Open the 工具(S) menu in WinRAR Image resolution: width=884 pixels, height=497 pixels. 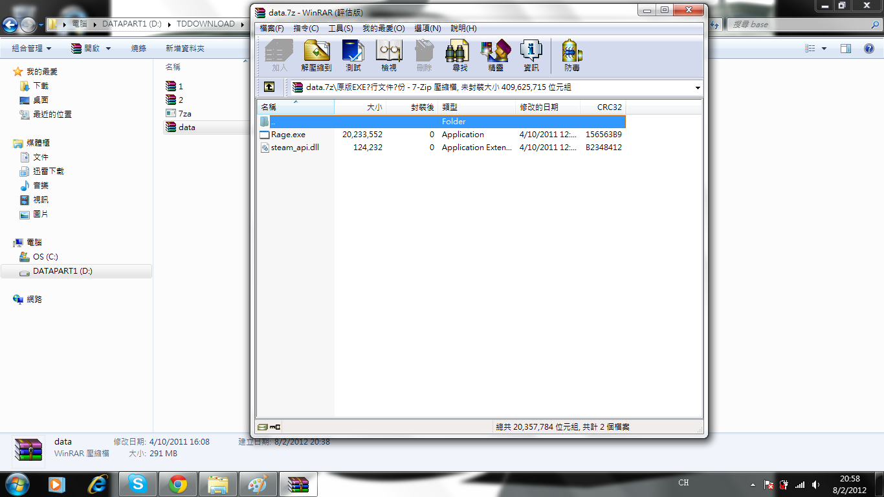click(340, 28)
